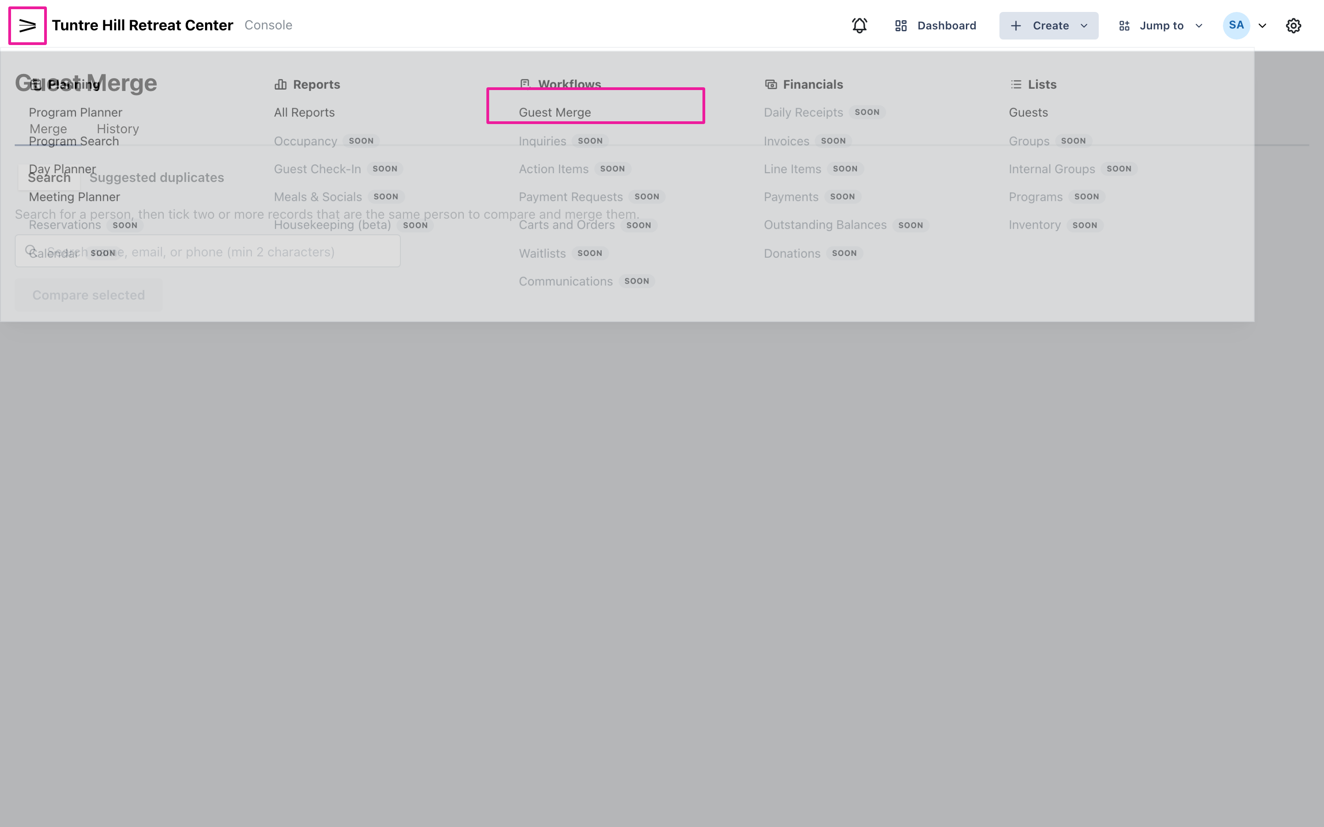Click the Console label
Image resolution: width=1324 pixels, height=827 pixels.
(268, 25)
